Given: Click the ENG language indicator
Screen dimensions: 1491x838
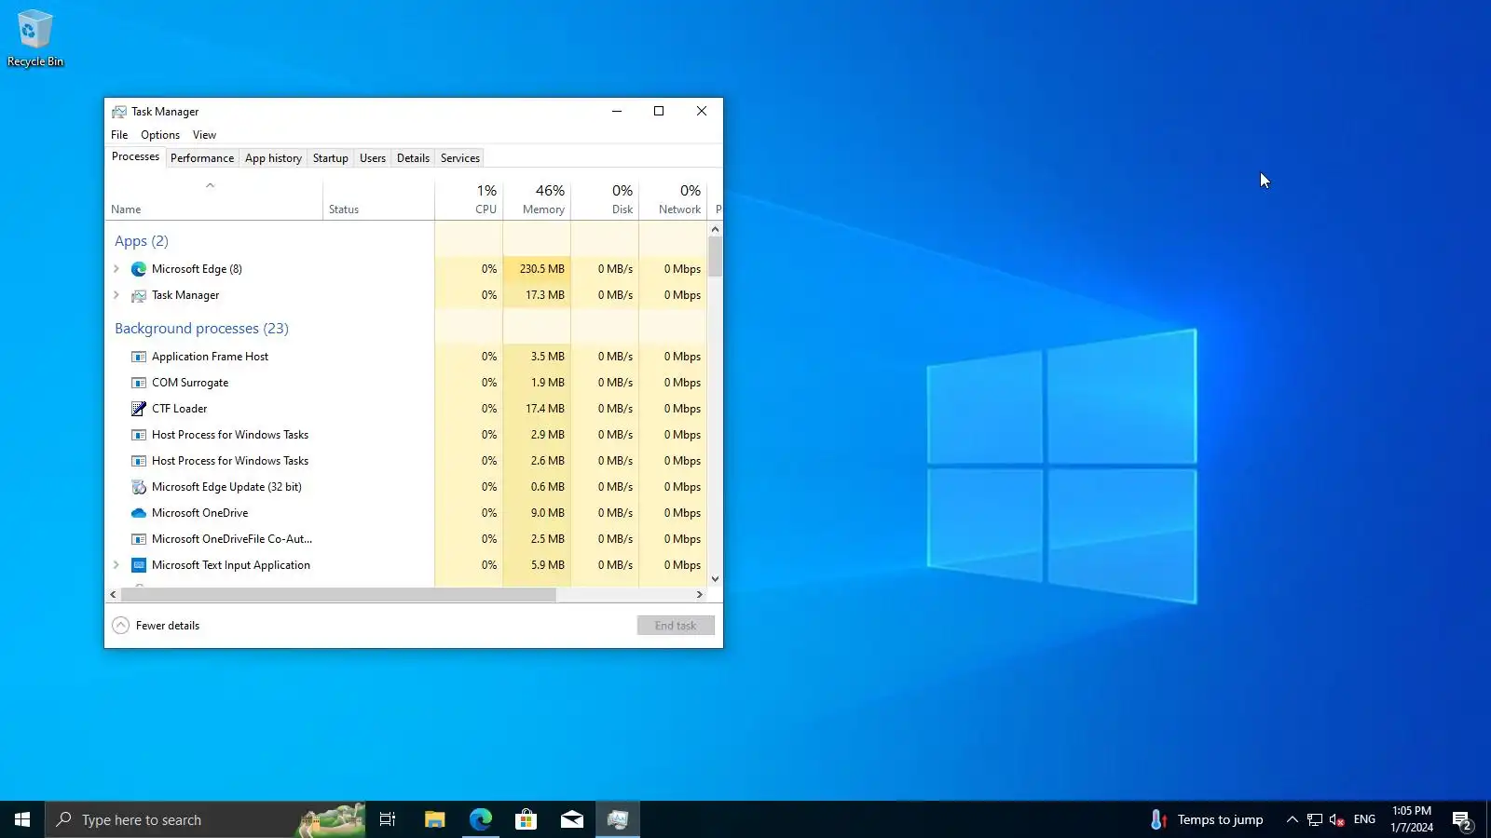Looking at the screenshot, I should pyautogui.click(x=1364, y=819).
